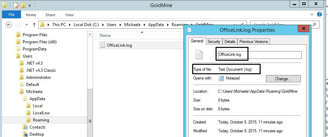
Task: Select the Roaming folder in navigation tree
Action: pos(41,120)
